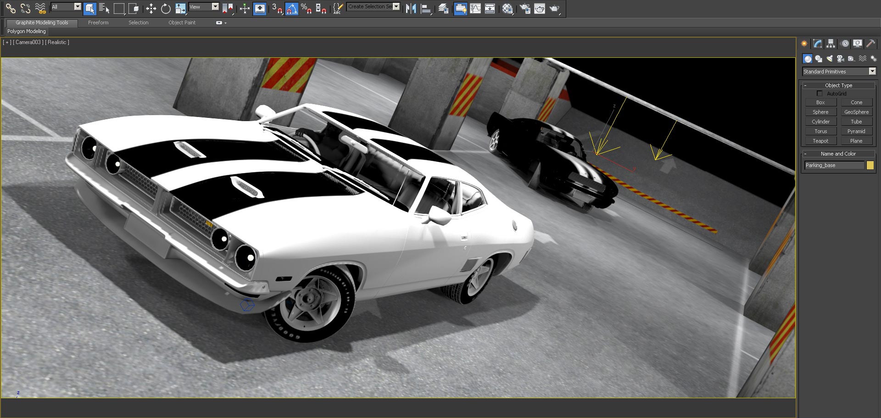Viewport: 881px width, 418px height.
Task: Activate the Rotate tool
Action: [x=166, y=8]
